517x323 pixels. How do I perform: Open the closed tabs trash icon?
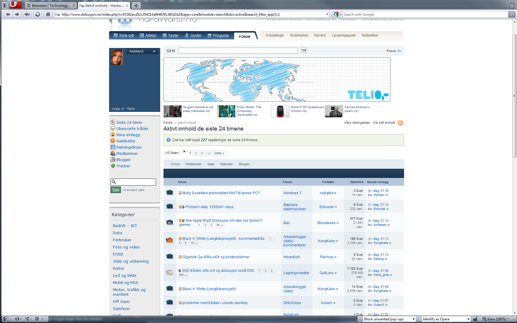coord(512,5)
